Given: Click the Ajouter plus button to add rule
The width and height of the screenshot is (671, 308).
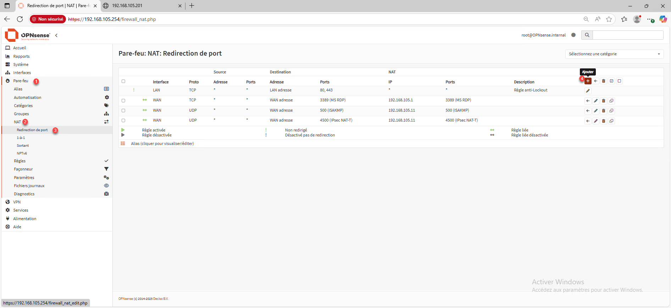Looking at the screenshot, I should pyautogui.click(x=588, y=81).
